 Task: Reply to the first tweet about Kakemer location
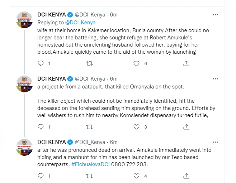(x=41, y=63)
